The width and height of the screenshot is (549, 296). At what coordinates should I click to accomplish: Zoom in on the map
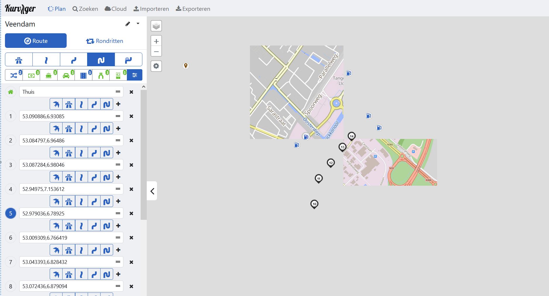coord(156,41)
